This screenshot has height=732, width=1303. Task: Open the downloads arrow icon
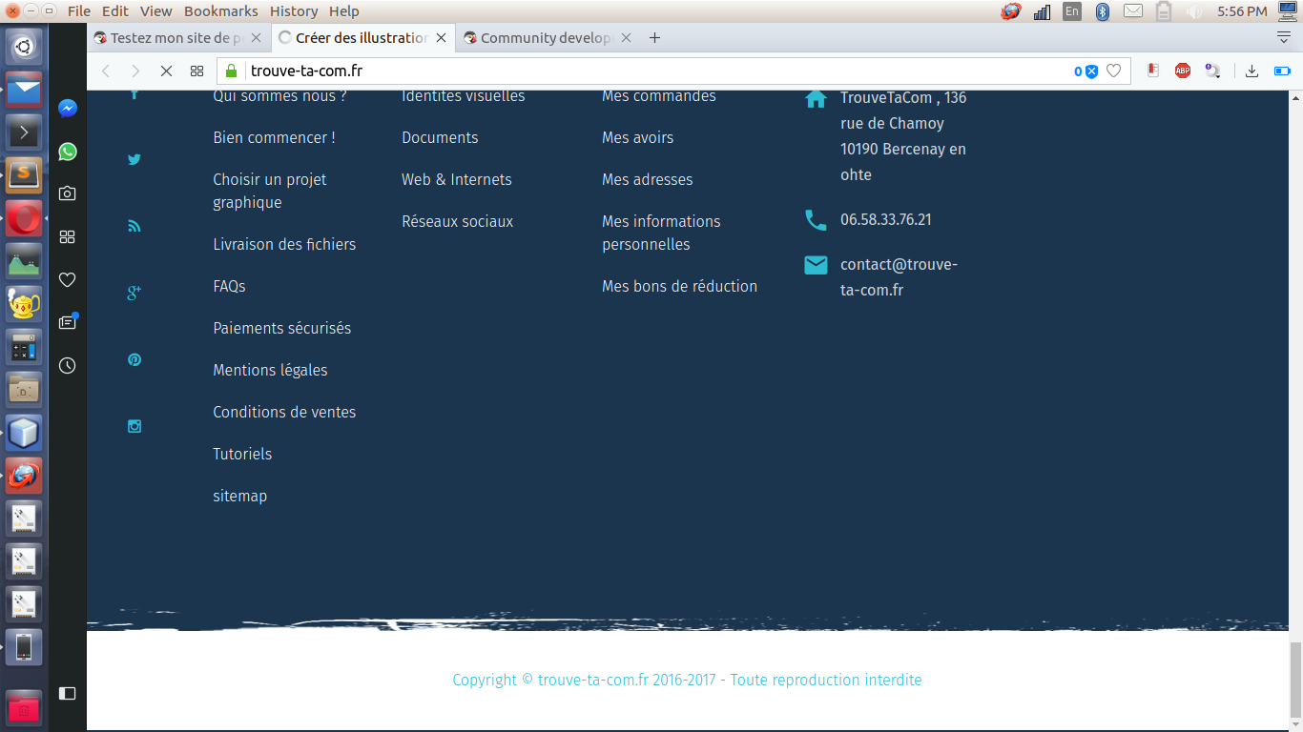coord(1252,71)
